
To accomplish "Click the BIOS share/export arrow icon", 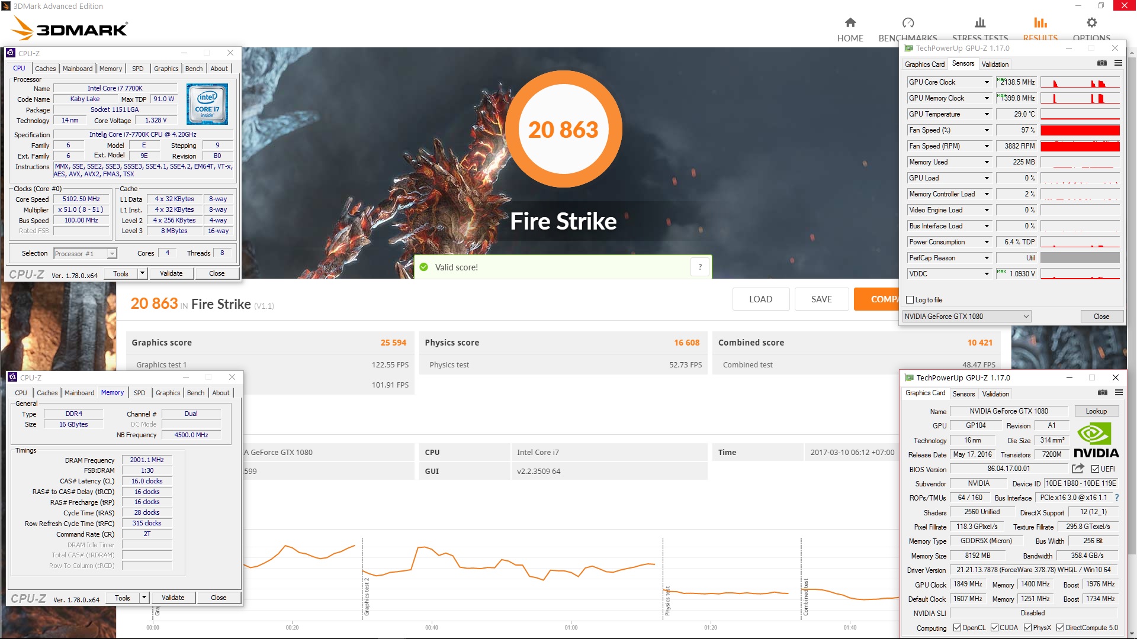I will (x=1078, y=469).
